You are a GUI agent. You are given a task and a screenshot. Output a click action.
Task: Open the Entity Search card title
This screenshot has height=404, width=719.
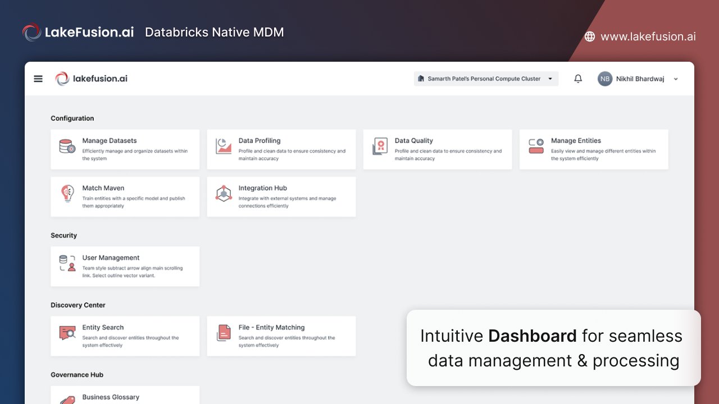(103, 327)
